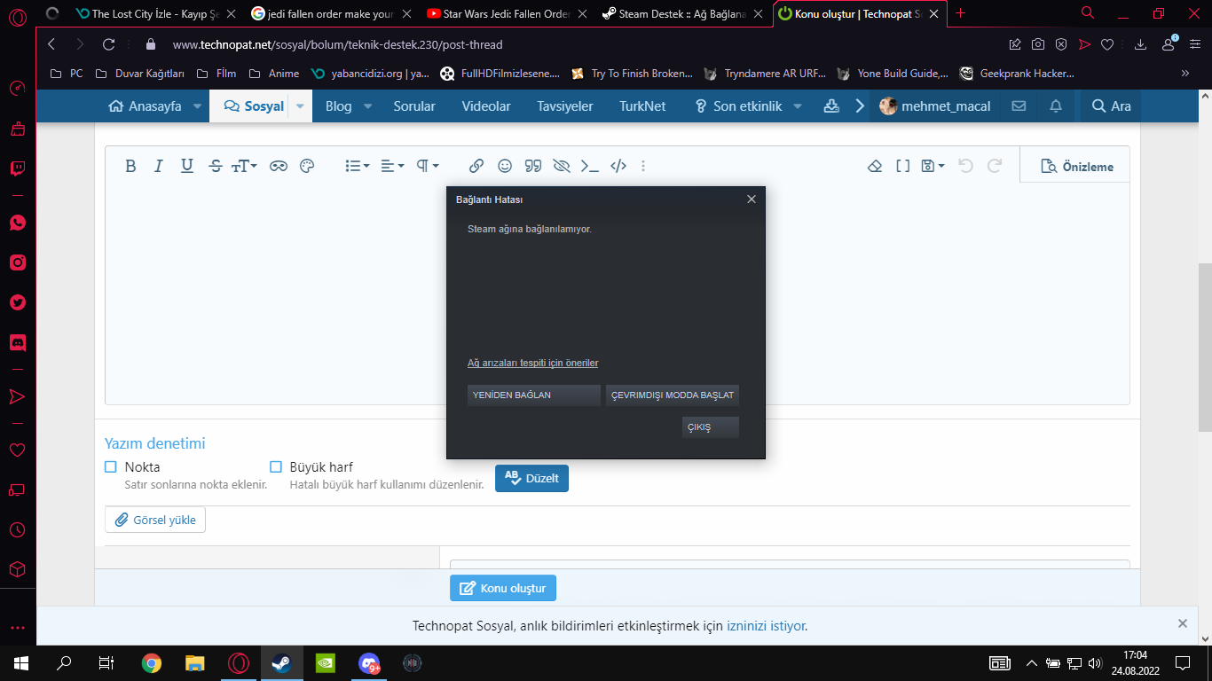1212x681 pixels.
Task: Switch to the Star Wars Jedi YouTube tab
Action: [x=505, y=13]
